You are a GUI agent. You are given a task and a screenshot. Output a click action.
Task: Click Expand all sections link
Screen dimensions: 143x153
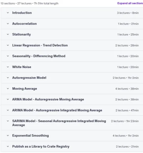click(130, 3)
